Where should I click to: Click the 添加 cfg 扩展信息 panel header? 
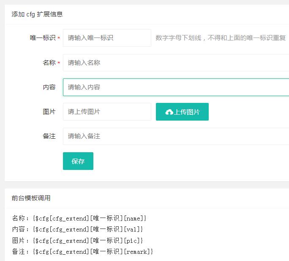(37, 14)
